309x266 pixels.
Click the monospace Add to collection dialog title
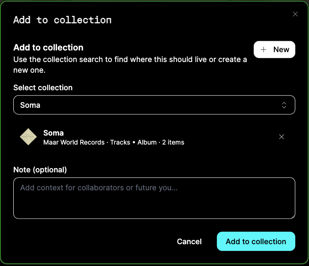pos(62,20)
